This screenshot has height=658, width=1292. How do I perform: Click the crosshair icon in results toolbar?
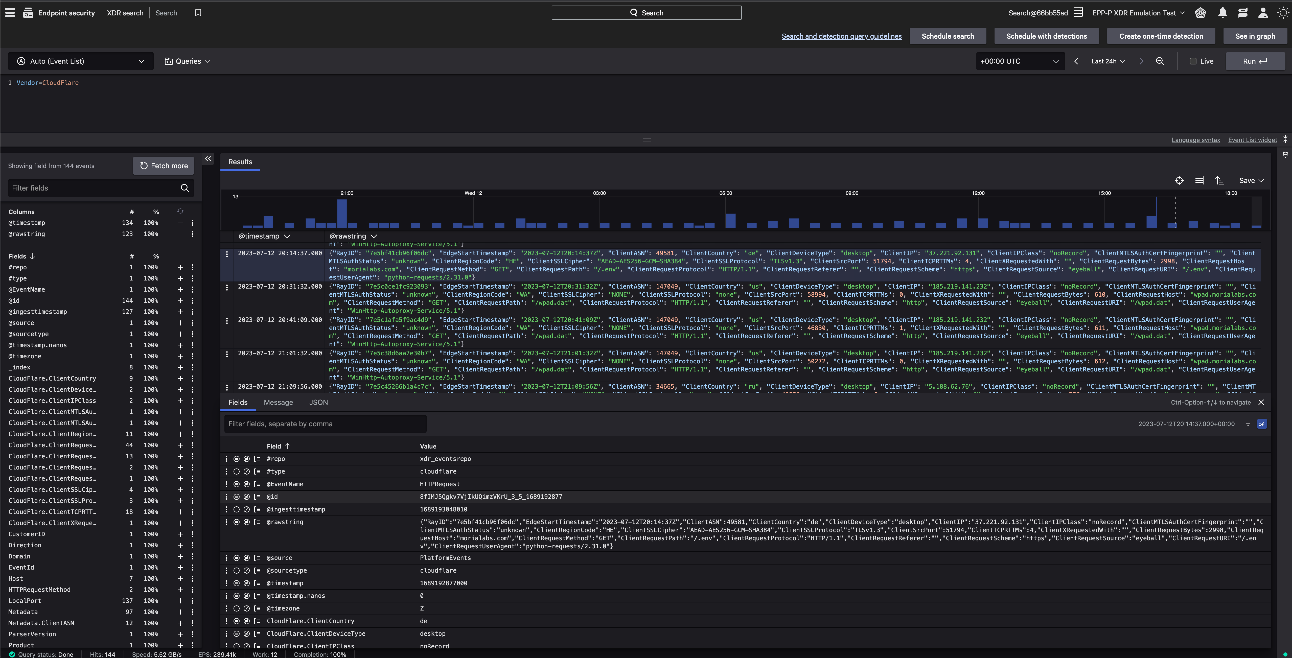(1179, 181)
